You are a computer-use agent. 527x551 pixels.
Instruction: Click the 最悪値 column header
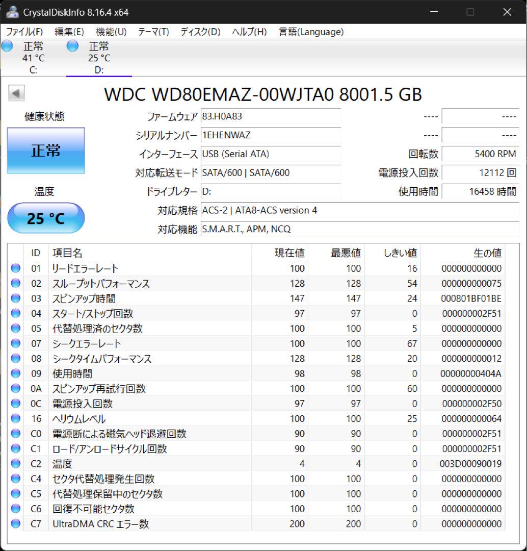[336, 253]
